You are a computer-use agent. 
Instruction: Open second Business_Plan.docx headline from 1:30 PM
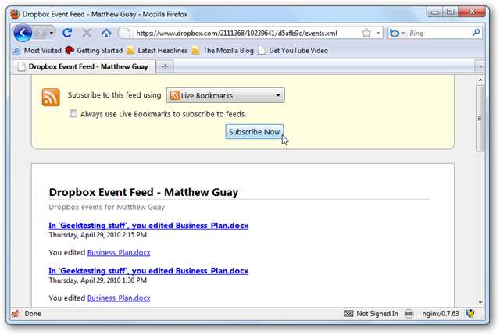(148, 271)
